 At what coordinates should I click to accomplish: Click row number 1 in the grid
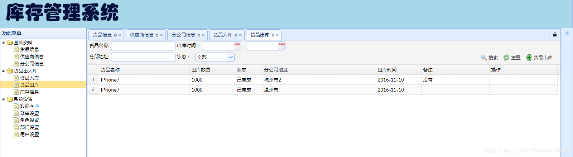[x=93, y=79]
